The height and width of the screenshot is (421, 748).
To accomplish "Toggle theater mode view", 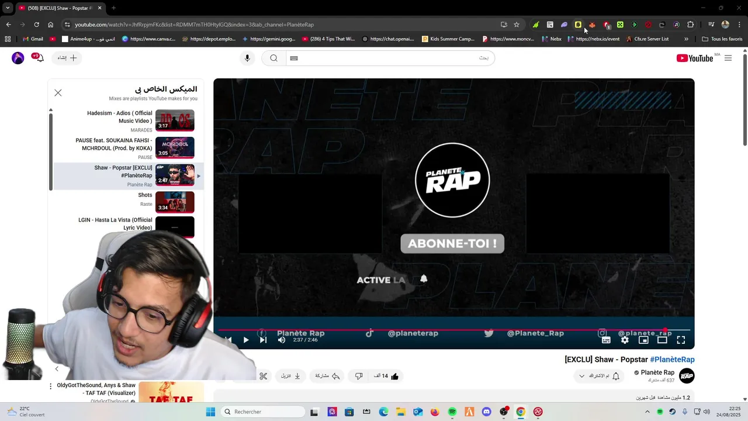I will coord(662,340).
